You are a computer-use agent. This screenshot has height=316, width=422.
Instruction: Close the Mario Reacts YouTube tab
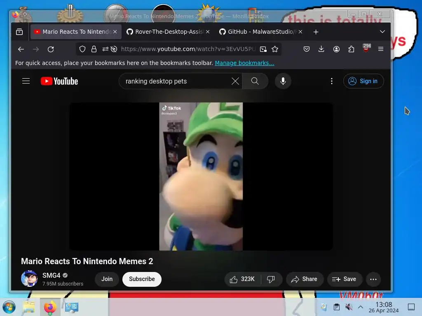[115, 32]
